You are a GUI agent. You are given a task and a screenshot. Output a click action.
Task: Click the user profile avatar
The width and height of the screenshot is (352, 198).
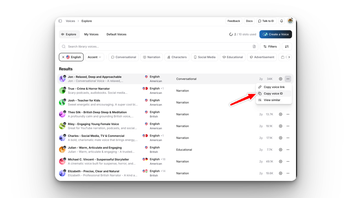click(x=290, y=21)
